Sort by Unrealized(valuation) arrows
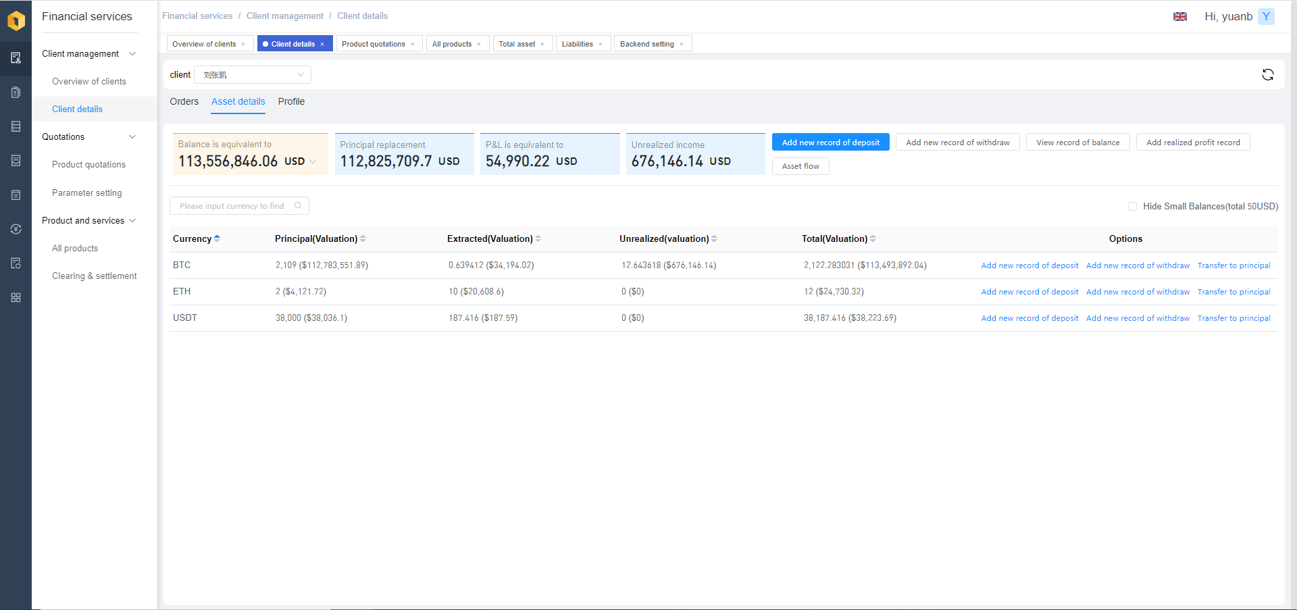1297x610 pixels. [x=714, y=238]
